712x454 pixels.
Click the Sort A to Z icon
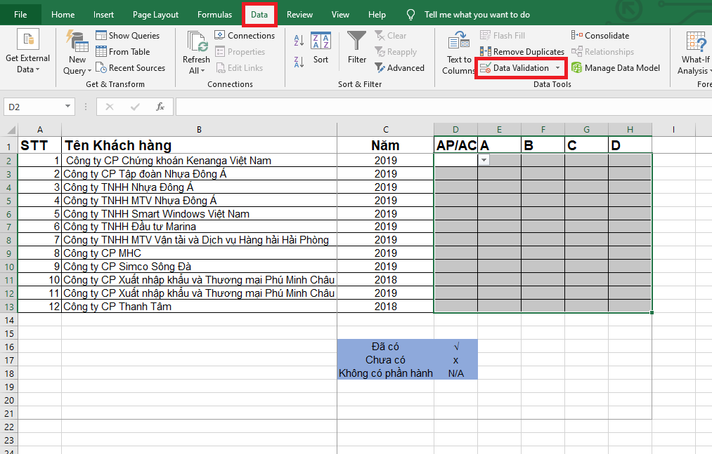click(299, 39)
